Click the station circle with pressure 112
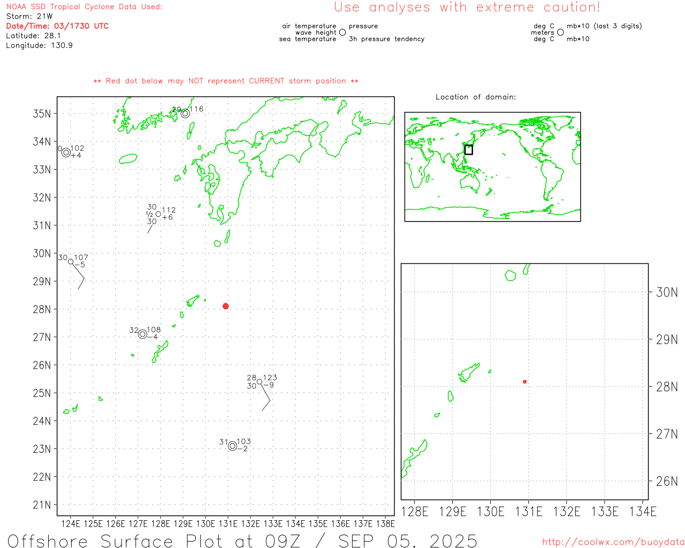The width and height of the screenshot is (685, 548). (158, 214)
